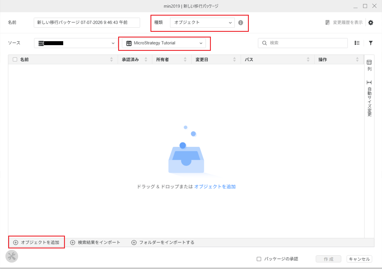Viewport: 382px width, 270px height.
Task: Open the ソース environment dropdown
Action: [x=76, y=43]
